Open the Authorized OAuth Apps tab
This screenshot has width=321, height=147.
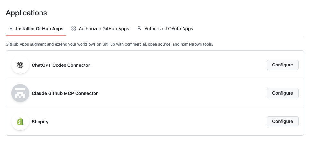[165, 29]
